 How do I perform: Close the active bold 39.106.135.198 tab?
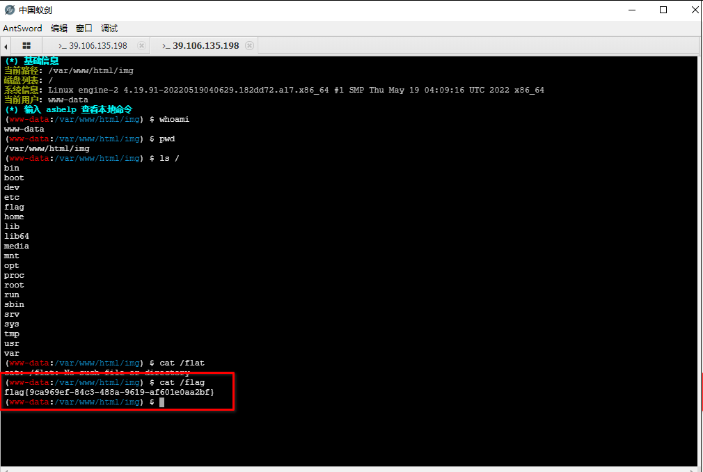pyautogui.click(x=249, y=45)
